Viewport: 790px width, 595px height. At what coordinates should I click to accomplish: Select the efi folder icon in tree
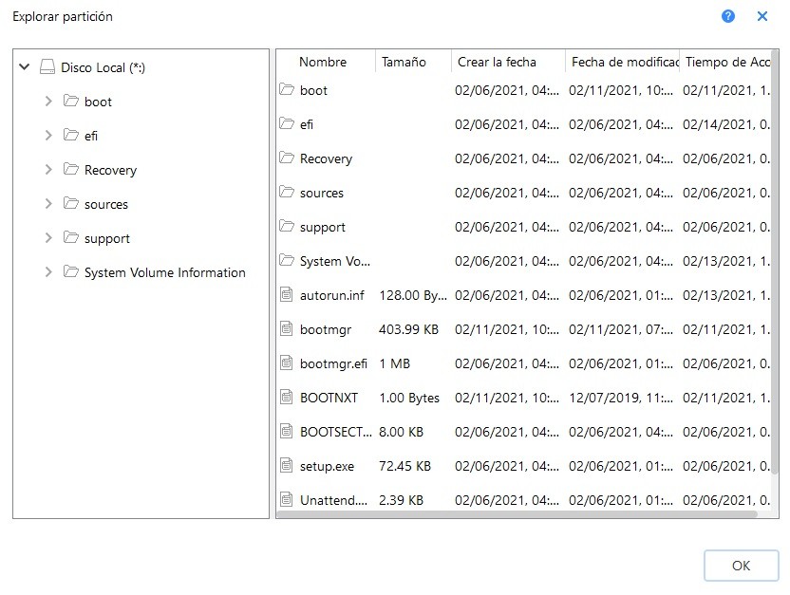coord(71,136)
